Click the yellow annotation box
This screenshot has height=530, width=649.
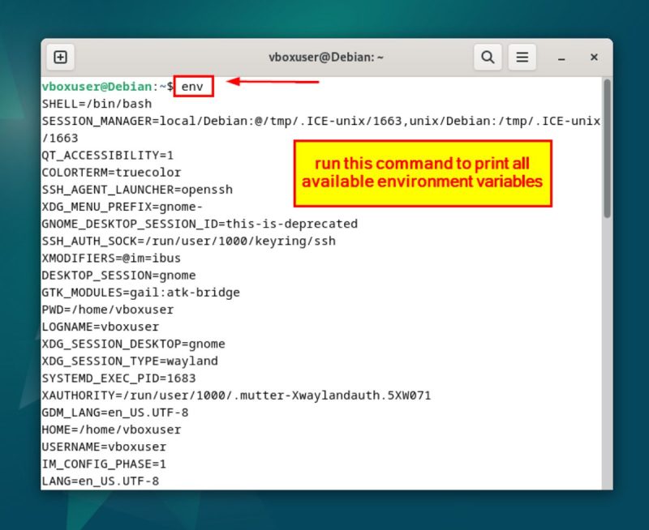[422, 173]
